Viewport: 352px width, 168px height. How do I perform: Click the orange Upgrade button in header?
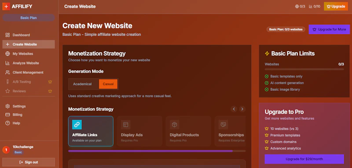(x=336, y=7)
